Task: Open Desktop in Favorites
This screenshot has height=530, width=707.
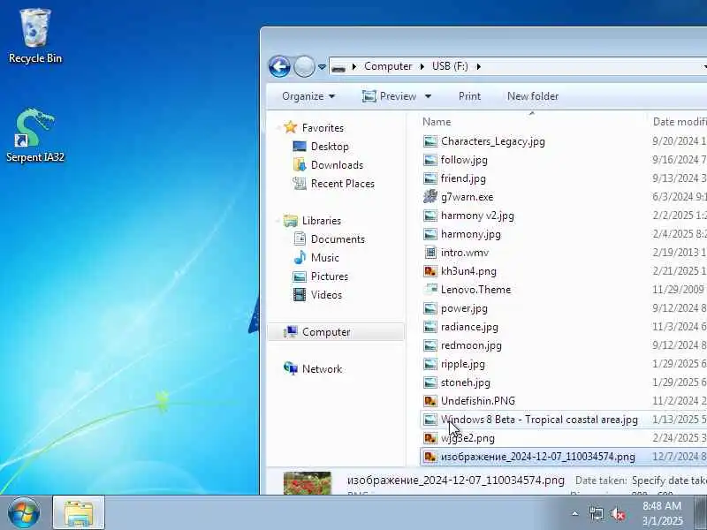Action: 330,147
